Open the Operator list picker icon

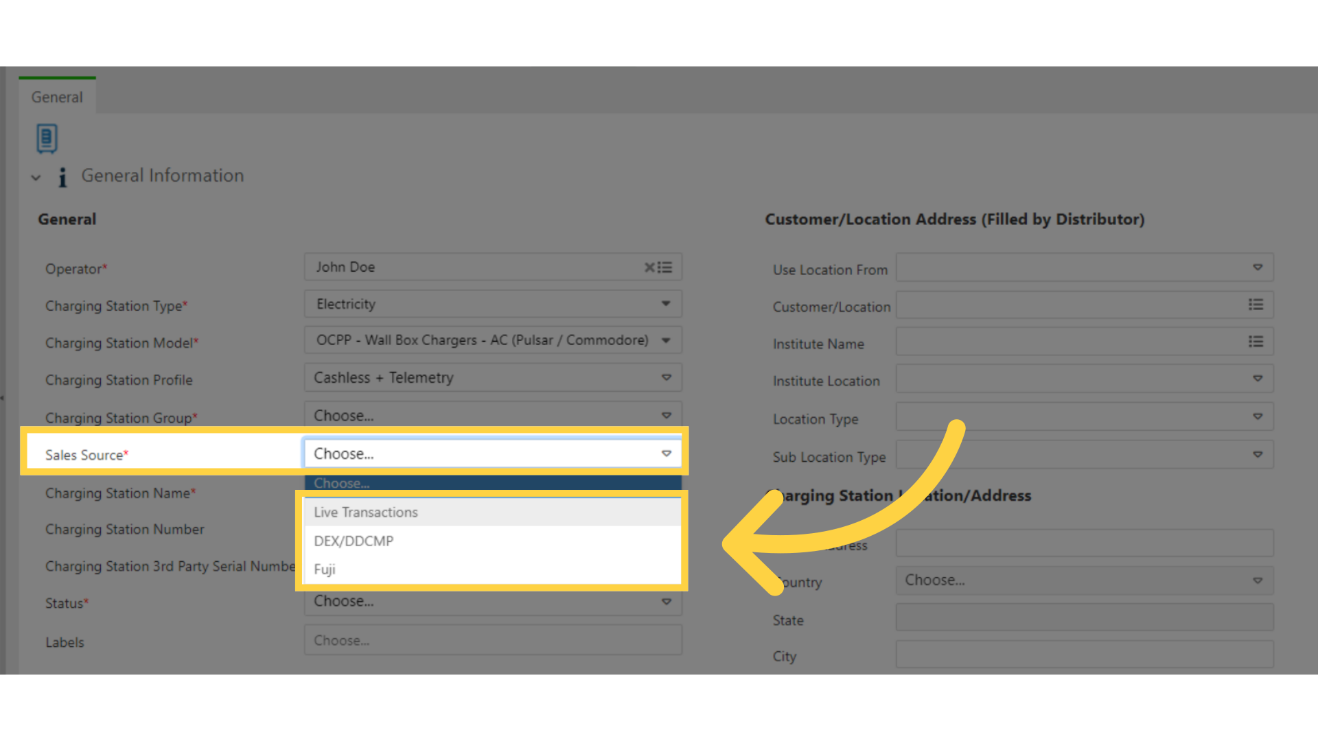tap(664, 268)
